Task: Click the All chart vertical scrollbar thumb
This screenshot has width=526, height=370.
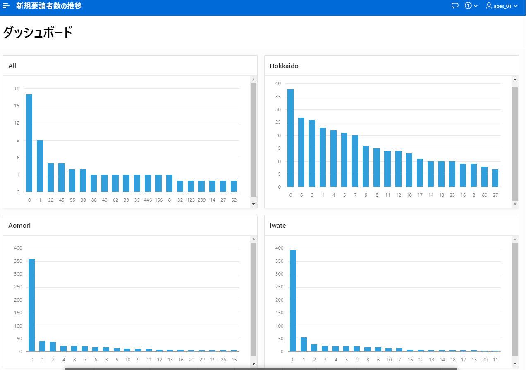Action: pos(253,140)
